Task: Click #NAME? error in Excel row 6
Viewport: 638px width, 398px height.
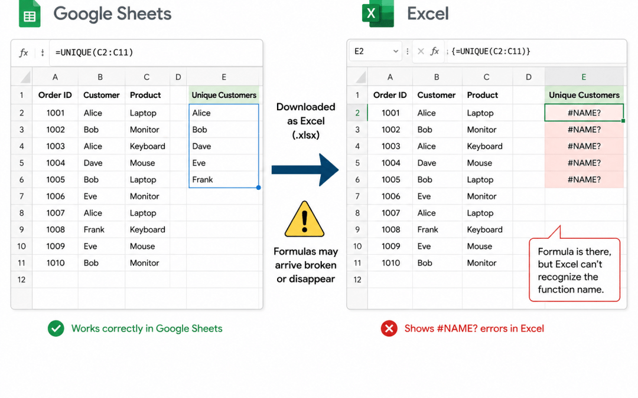Action: pyautogui.click(x=584, y=179)
